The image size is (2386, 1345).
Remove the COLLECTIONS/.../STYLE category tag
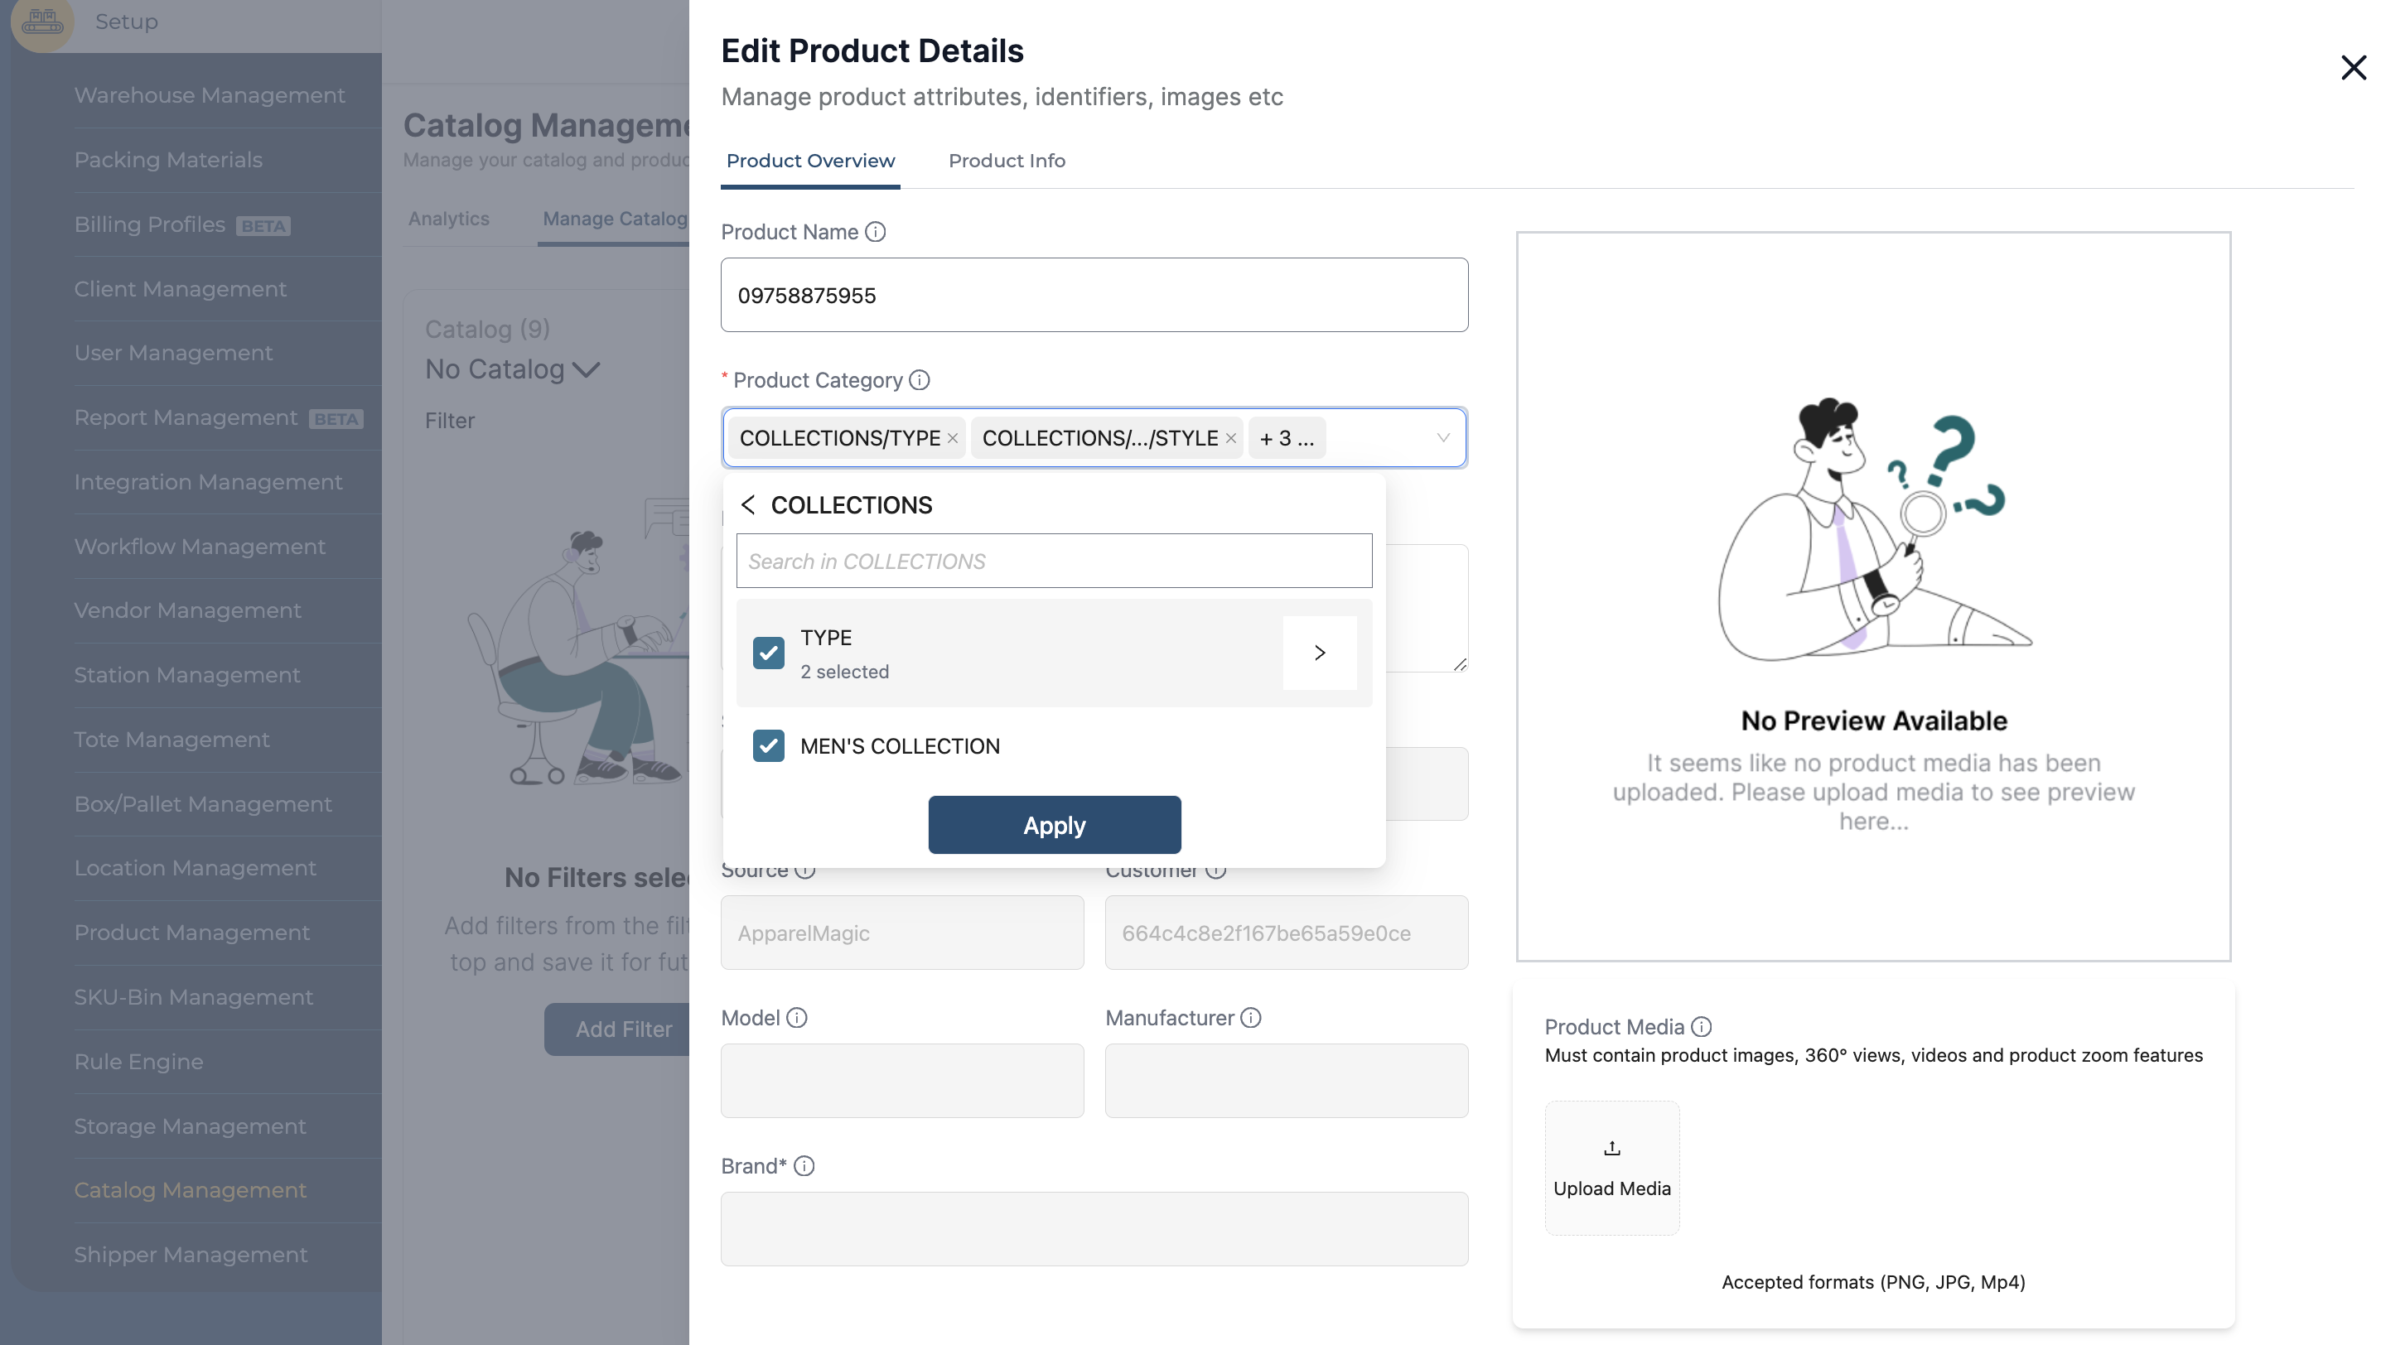[x=1230, y=439]
